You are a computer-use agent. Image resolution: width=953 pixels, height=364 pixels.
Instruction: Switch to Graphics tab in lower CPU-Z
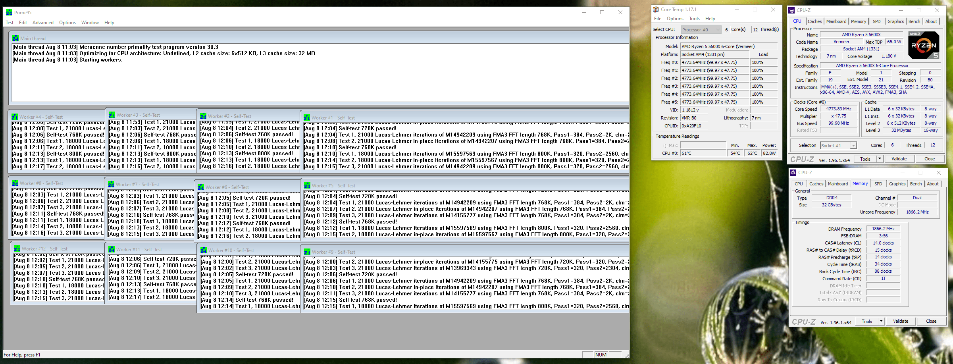pyautogui.click(x=897, y=184)
